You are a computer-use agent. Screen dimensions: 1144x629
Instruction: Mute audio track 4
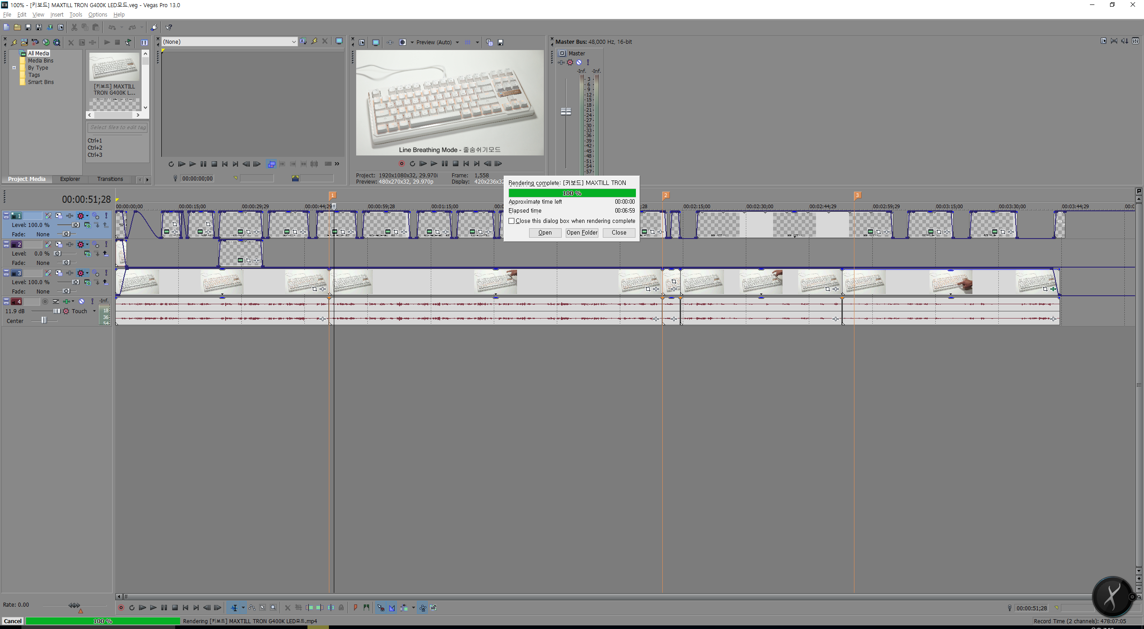(82, 302)
